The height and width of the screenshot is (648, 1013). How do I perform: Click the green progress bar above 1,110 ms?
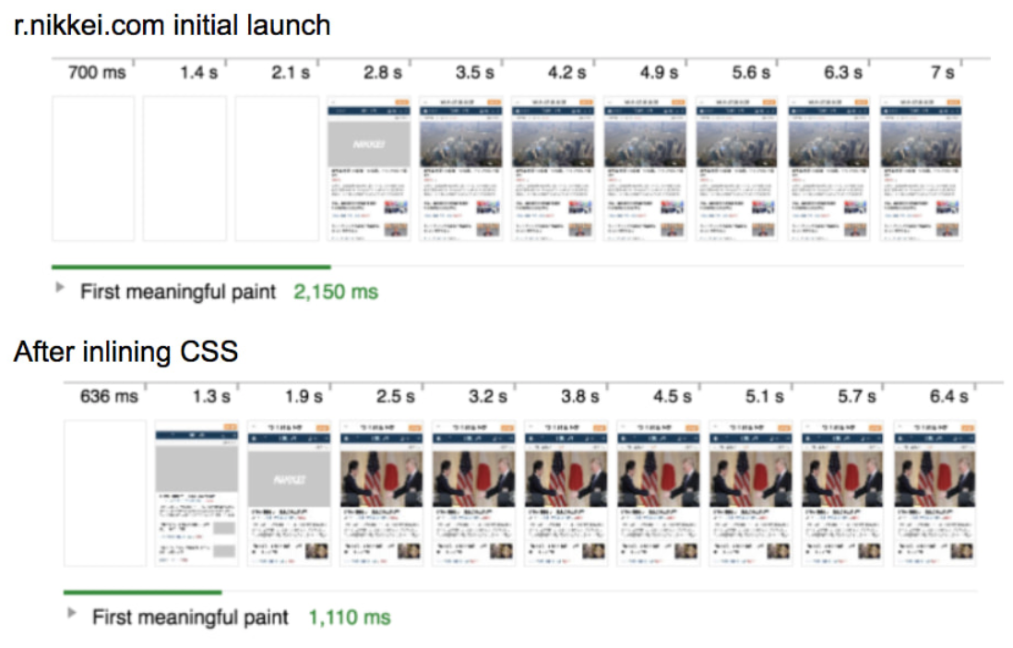[x=142, y=592]
